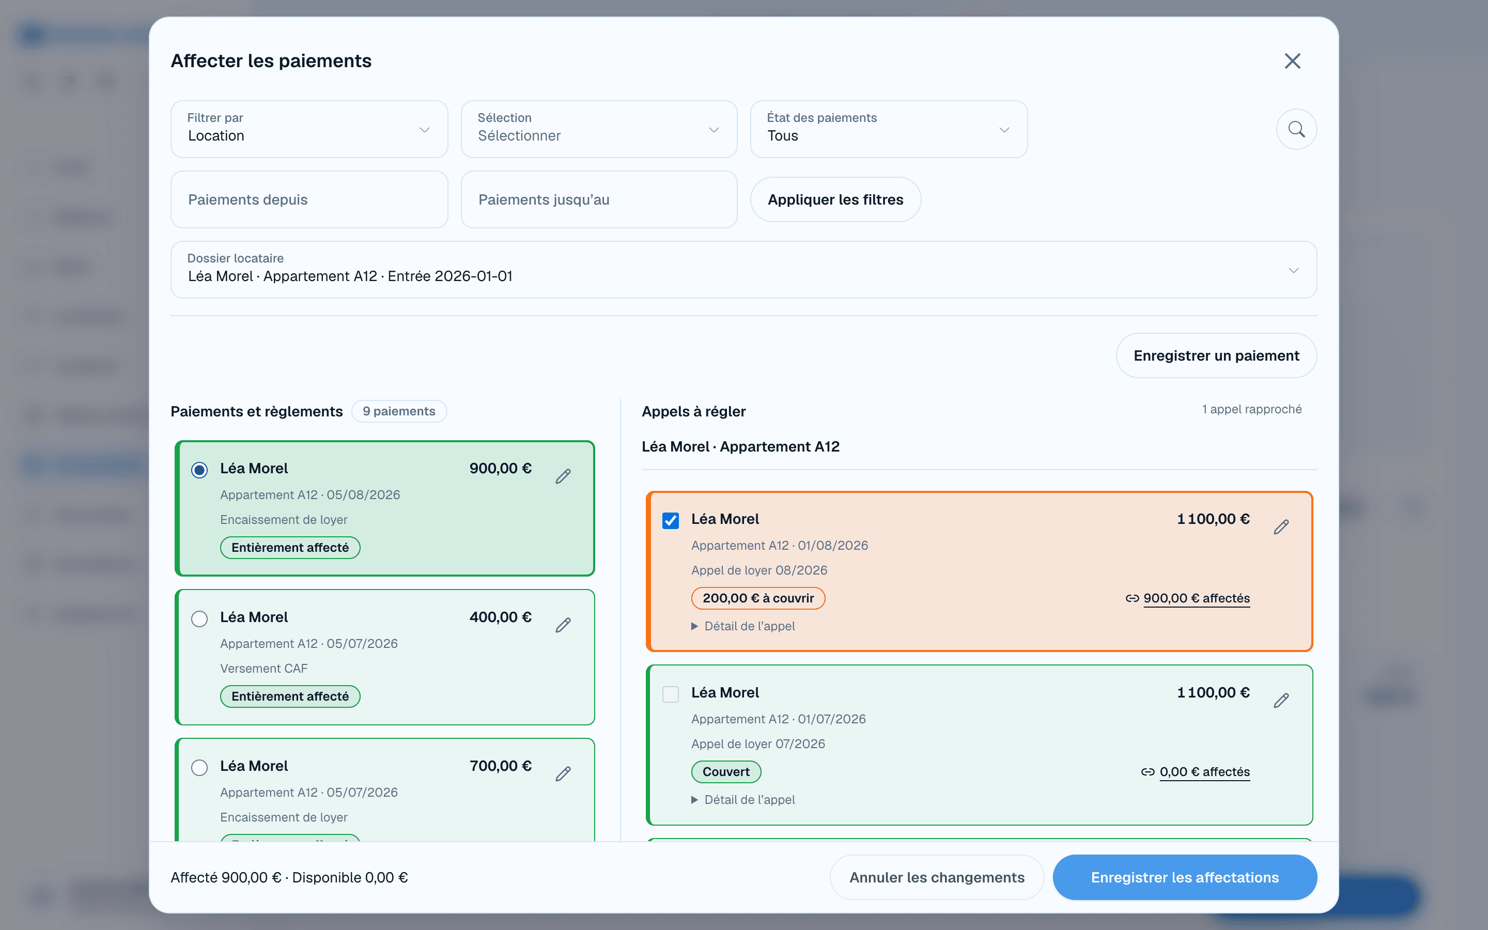
Task: Edit the 700,00 € payment with pencil icon
Action: tap(563, 774)
